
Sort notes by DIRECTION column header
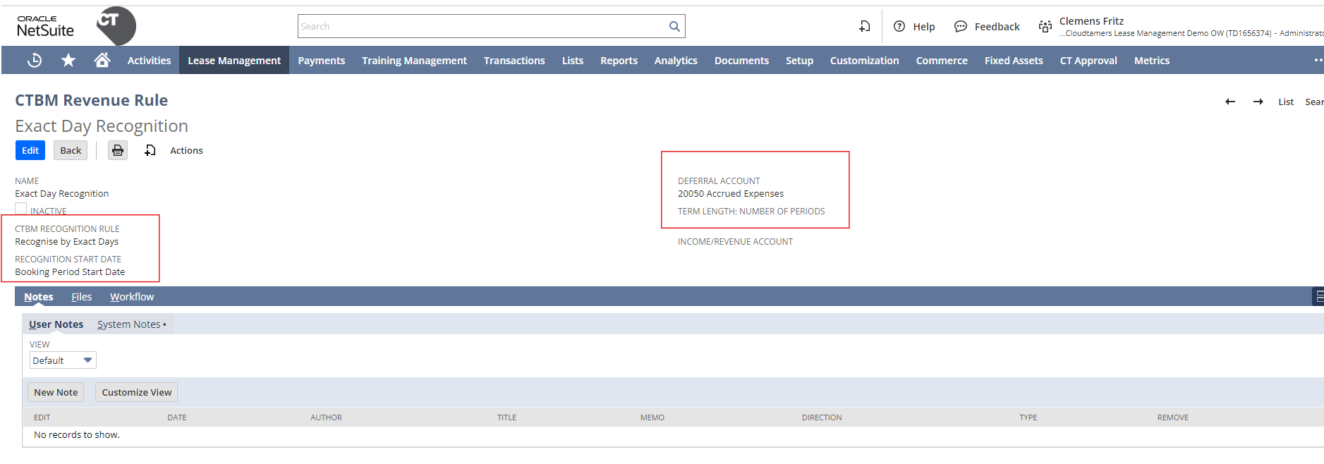[x=822, y=417]
